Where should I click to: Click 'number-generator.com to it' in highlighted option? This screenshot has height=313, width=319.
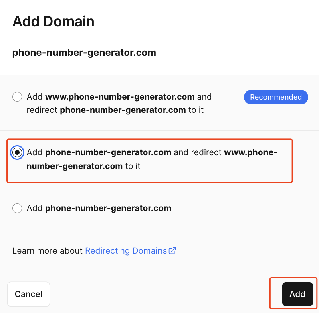tap(83, 166)
